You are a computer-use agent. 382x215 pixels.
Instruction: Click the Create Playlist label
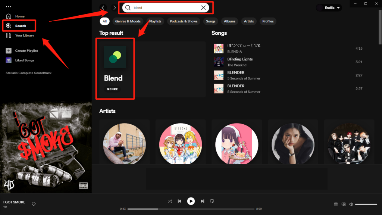coord(26,51)
